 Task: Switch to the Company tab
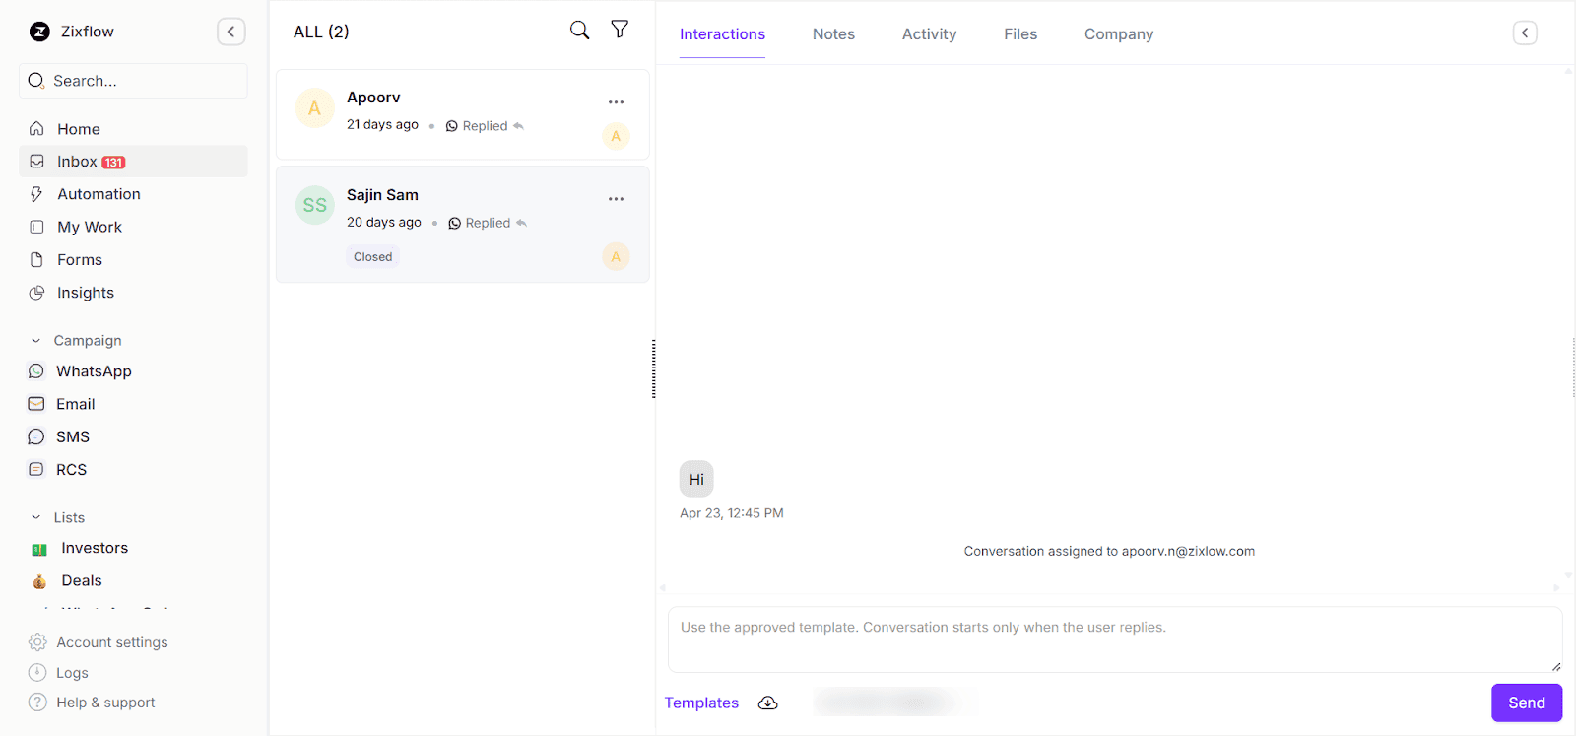pos(1118,34)
